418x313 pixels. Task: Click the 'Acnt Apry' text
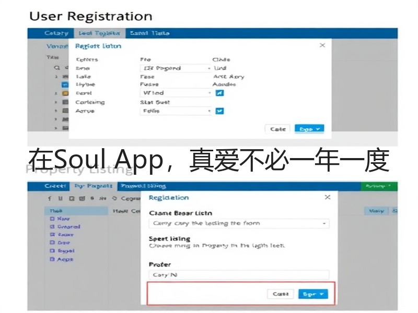(229, 77)
